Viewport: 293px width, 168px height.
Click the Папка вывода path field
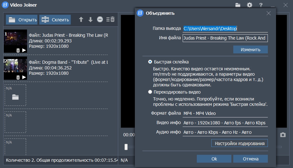pos(225,29)
